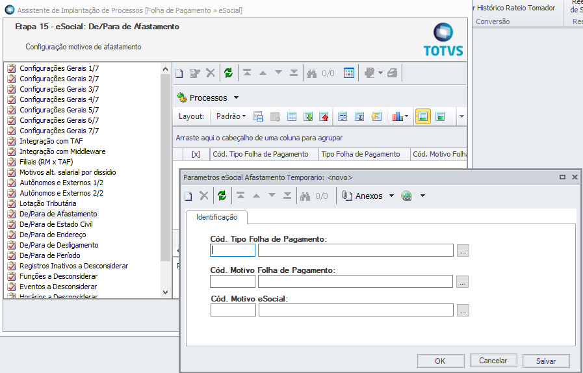Click the delete X icon in main toolbar

tap(211, 73)
